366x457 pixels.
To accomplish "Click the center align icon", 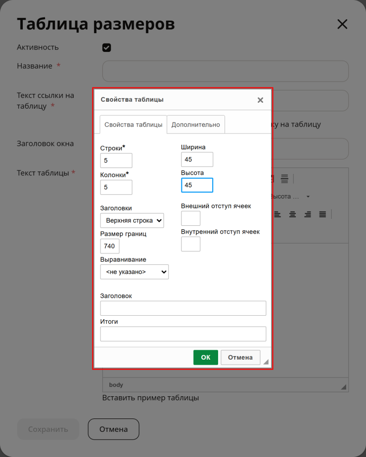I will tap(292, 215).
